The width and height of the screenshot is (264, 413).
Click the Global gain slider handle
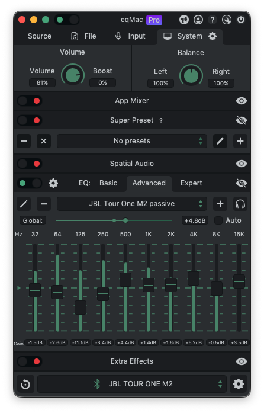[x=125, y=220]
